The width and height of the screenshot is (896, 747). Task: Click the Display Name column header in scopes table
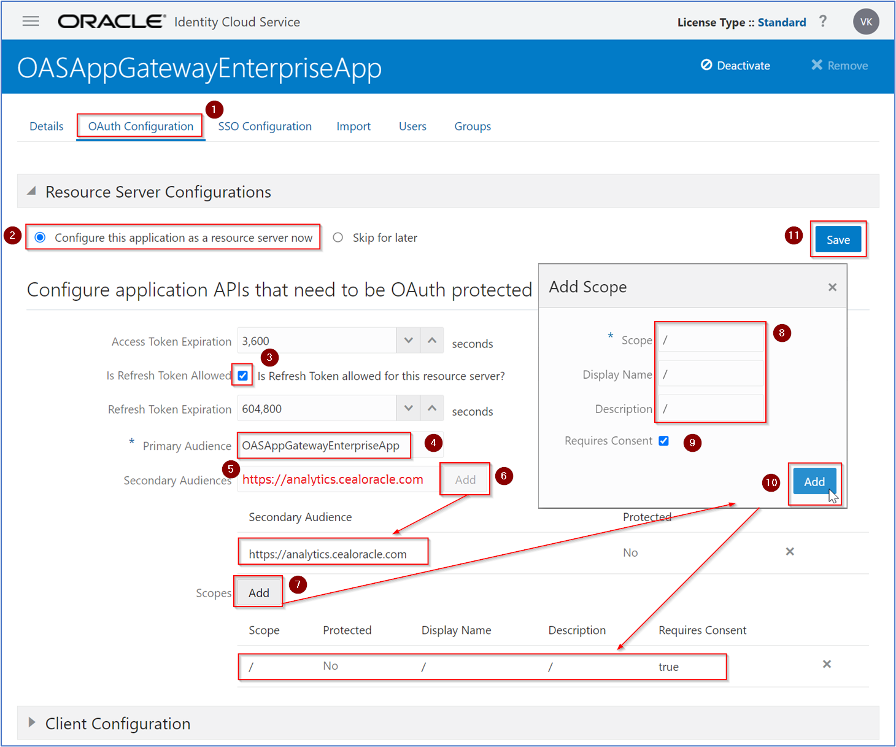coord(456,630)
